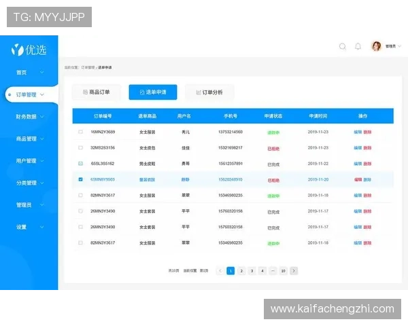Select 订单管理 in the sidebar
This screenshot has height=326, width=408.
pyautogui.click(x=26, y=94)
